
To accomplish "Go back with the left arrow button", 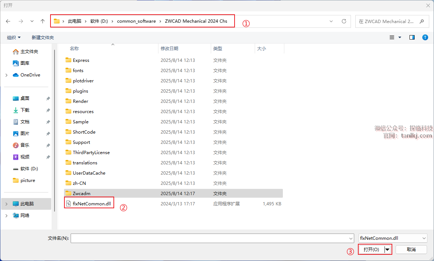I will tap(8, 21).
